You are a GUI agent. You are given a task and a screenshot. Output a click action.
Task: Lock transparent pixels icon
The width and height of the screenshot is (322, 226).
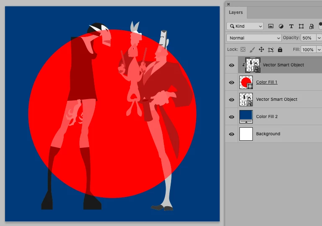(243, 50)
